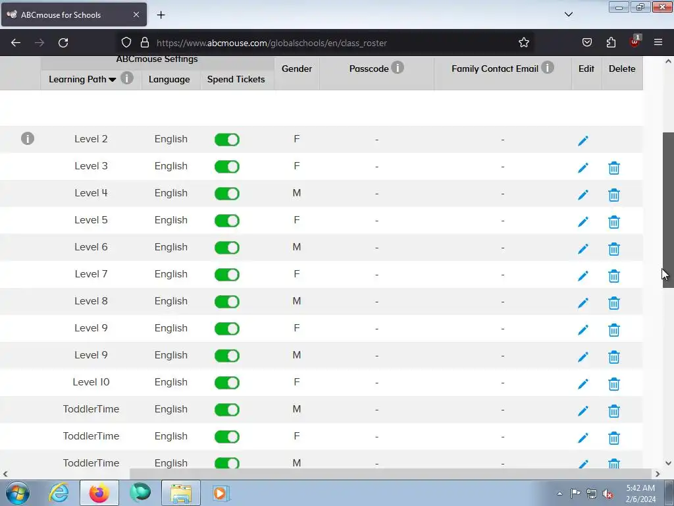Viewport: 674px width, 506px height.
Task: Click the scroll right arrow button
Action: pos(658,474)
